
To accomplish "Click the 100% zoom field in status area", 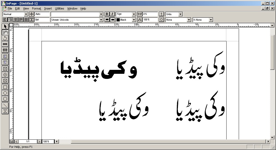I will pyautogui.click(x=48, y=142).
